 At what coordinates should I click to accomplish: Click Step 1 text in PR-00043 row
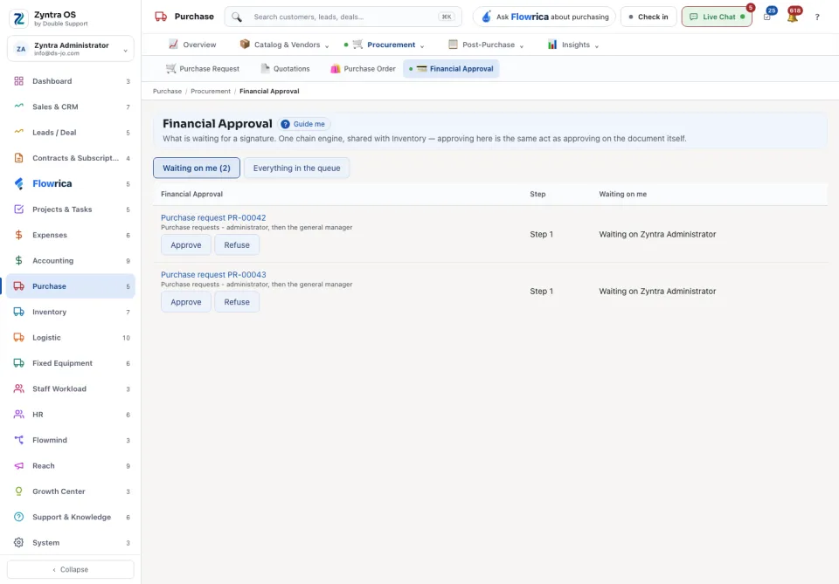click(541, 292)
